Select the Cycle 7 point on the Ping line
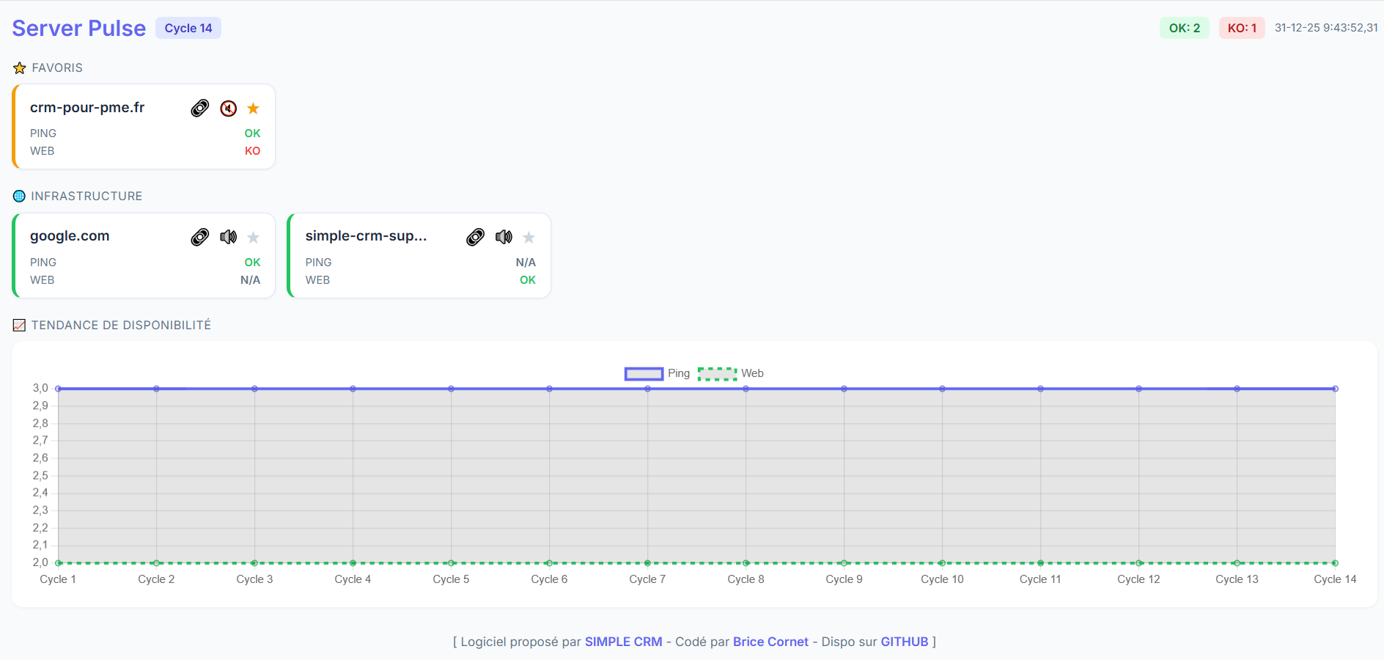Viewport: 1384px width, 660px height. click(x=647, y=389)
